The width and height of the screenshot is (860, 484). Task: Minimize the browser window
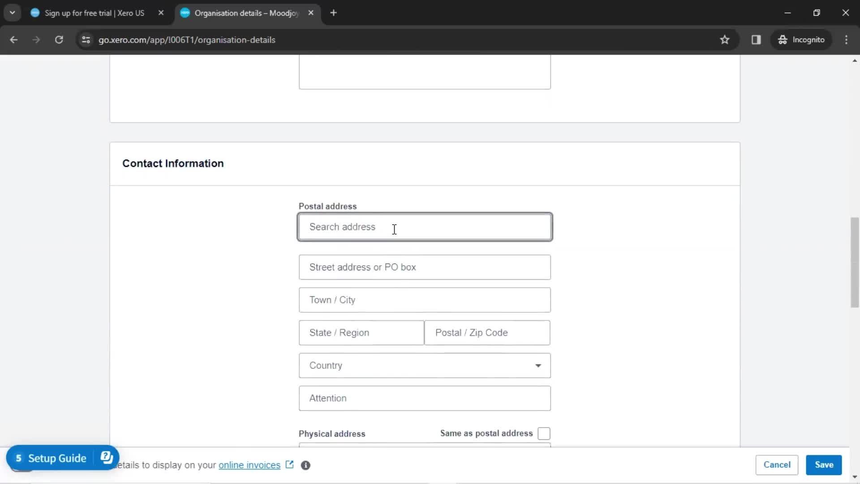coord(787,13)
